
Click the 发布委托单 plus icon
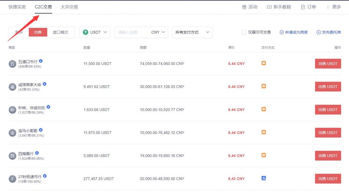[319, 32]
